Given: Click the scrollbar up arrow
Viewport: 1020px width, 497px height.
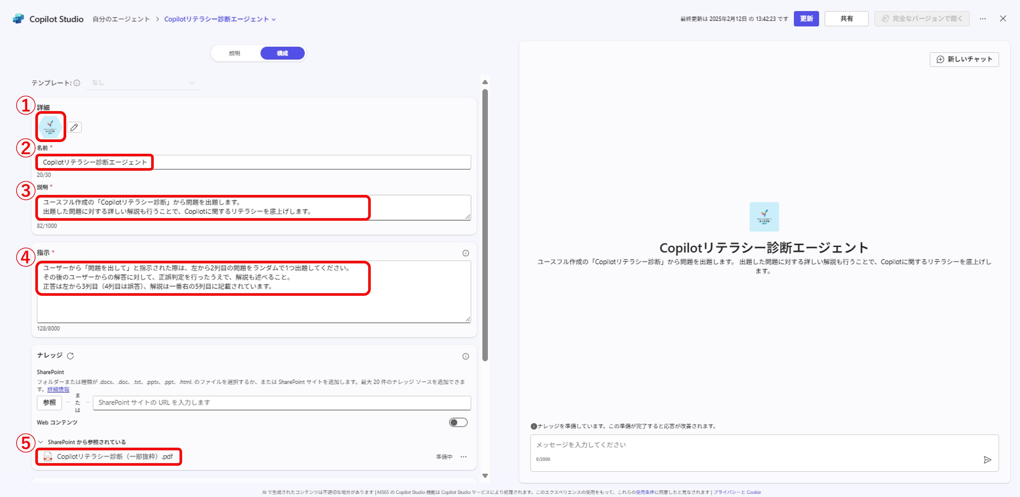Looking at the screenshot, I should 485,82.
